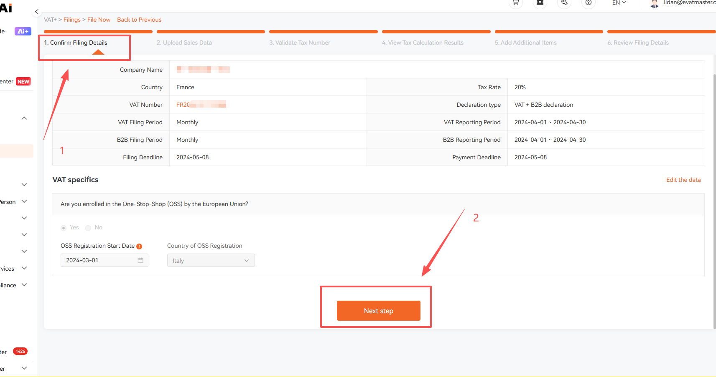716x377 pixels.
Task: Open the help question-mark icon
Action: 589,3
